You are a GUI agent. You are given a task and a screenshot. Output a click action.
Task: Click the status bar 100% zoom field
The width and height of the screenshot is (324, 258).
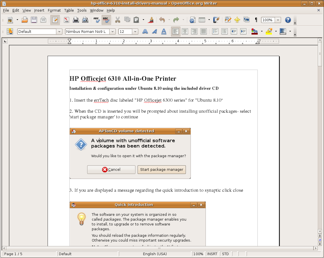tap(198, 254)
